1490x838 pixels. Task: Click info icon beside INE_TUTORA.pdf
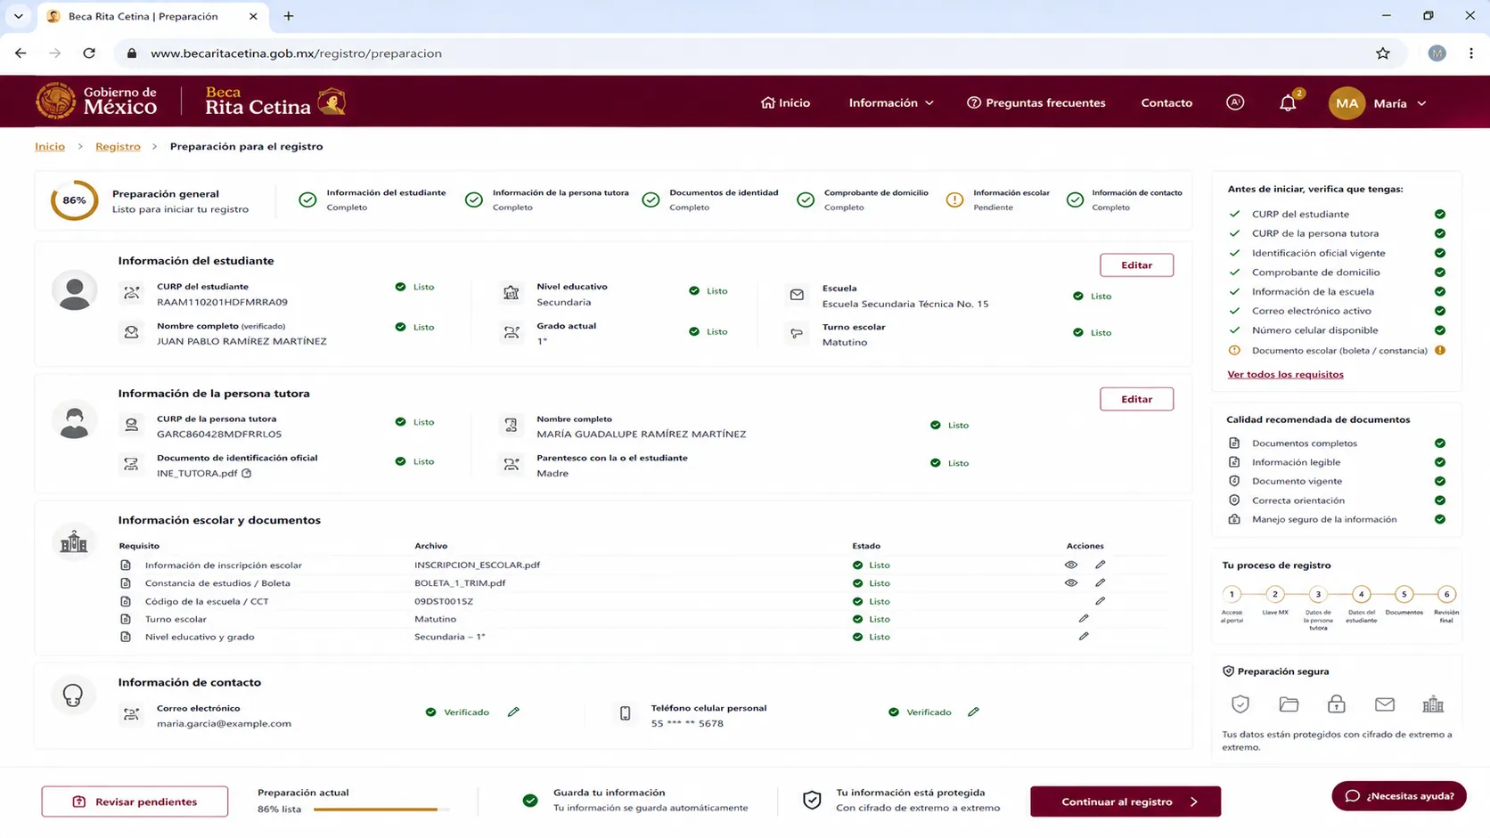(247, 474)
